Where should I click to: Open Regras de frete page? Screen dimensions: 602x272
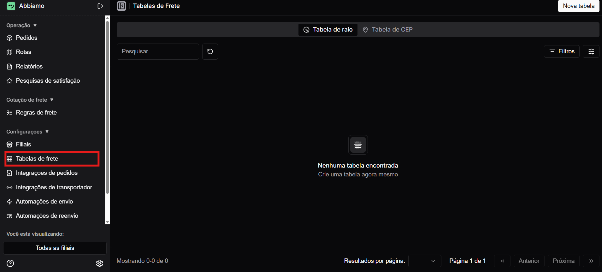tap(36, 113)
